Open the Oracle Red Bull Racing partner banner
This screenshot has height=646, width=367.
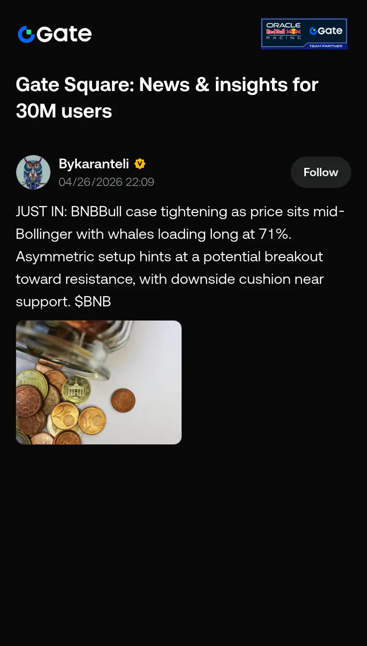coord(304,34)
